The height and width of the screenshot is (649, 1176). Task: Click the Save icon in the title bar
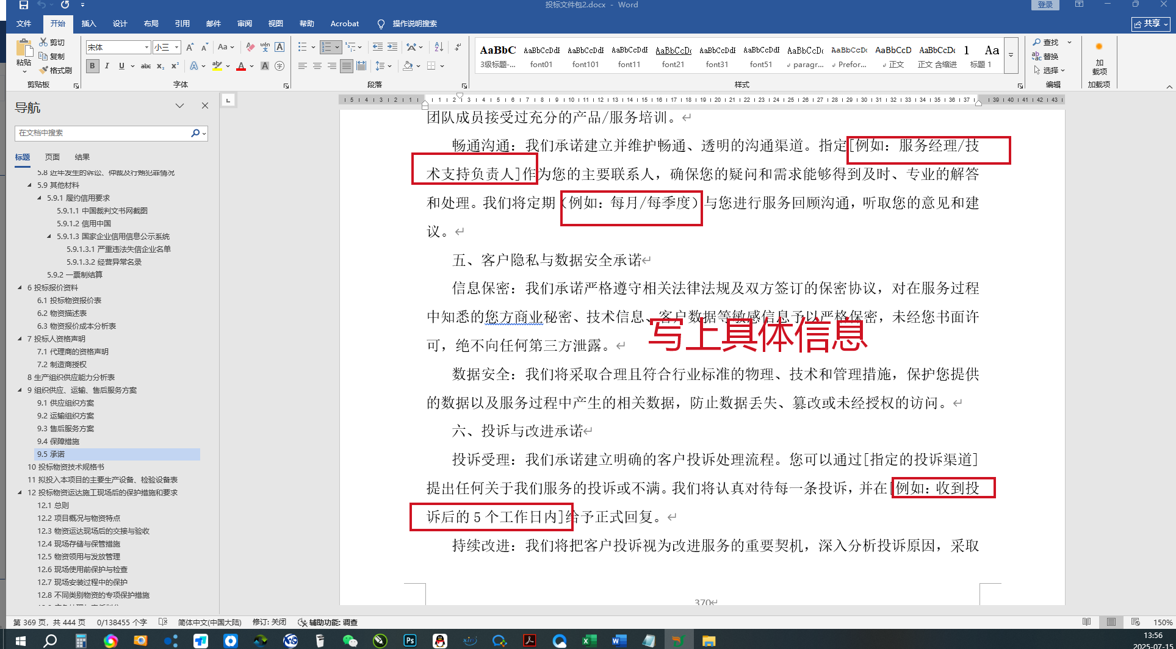(x=24, y=5)
